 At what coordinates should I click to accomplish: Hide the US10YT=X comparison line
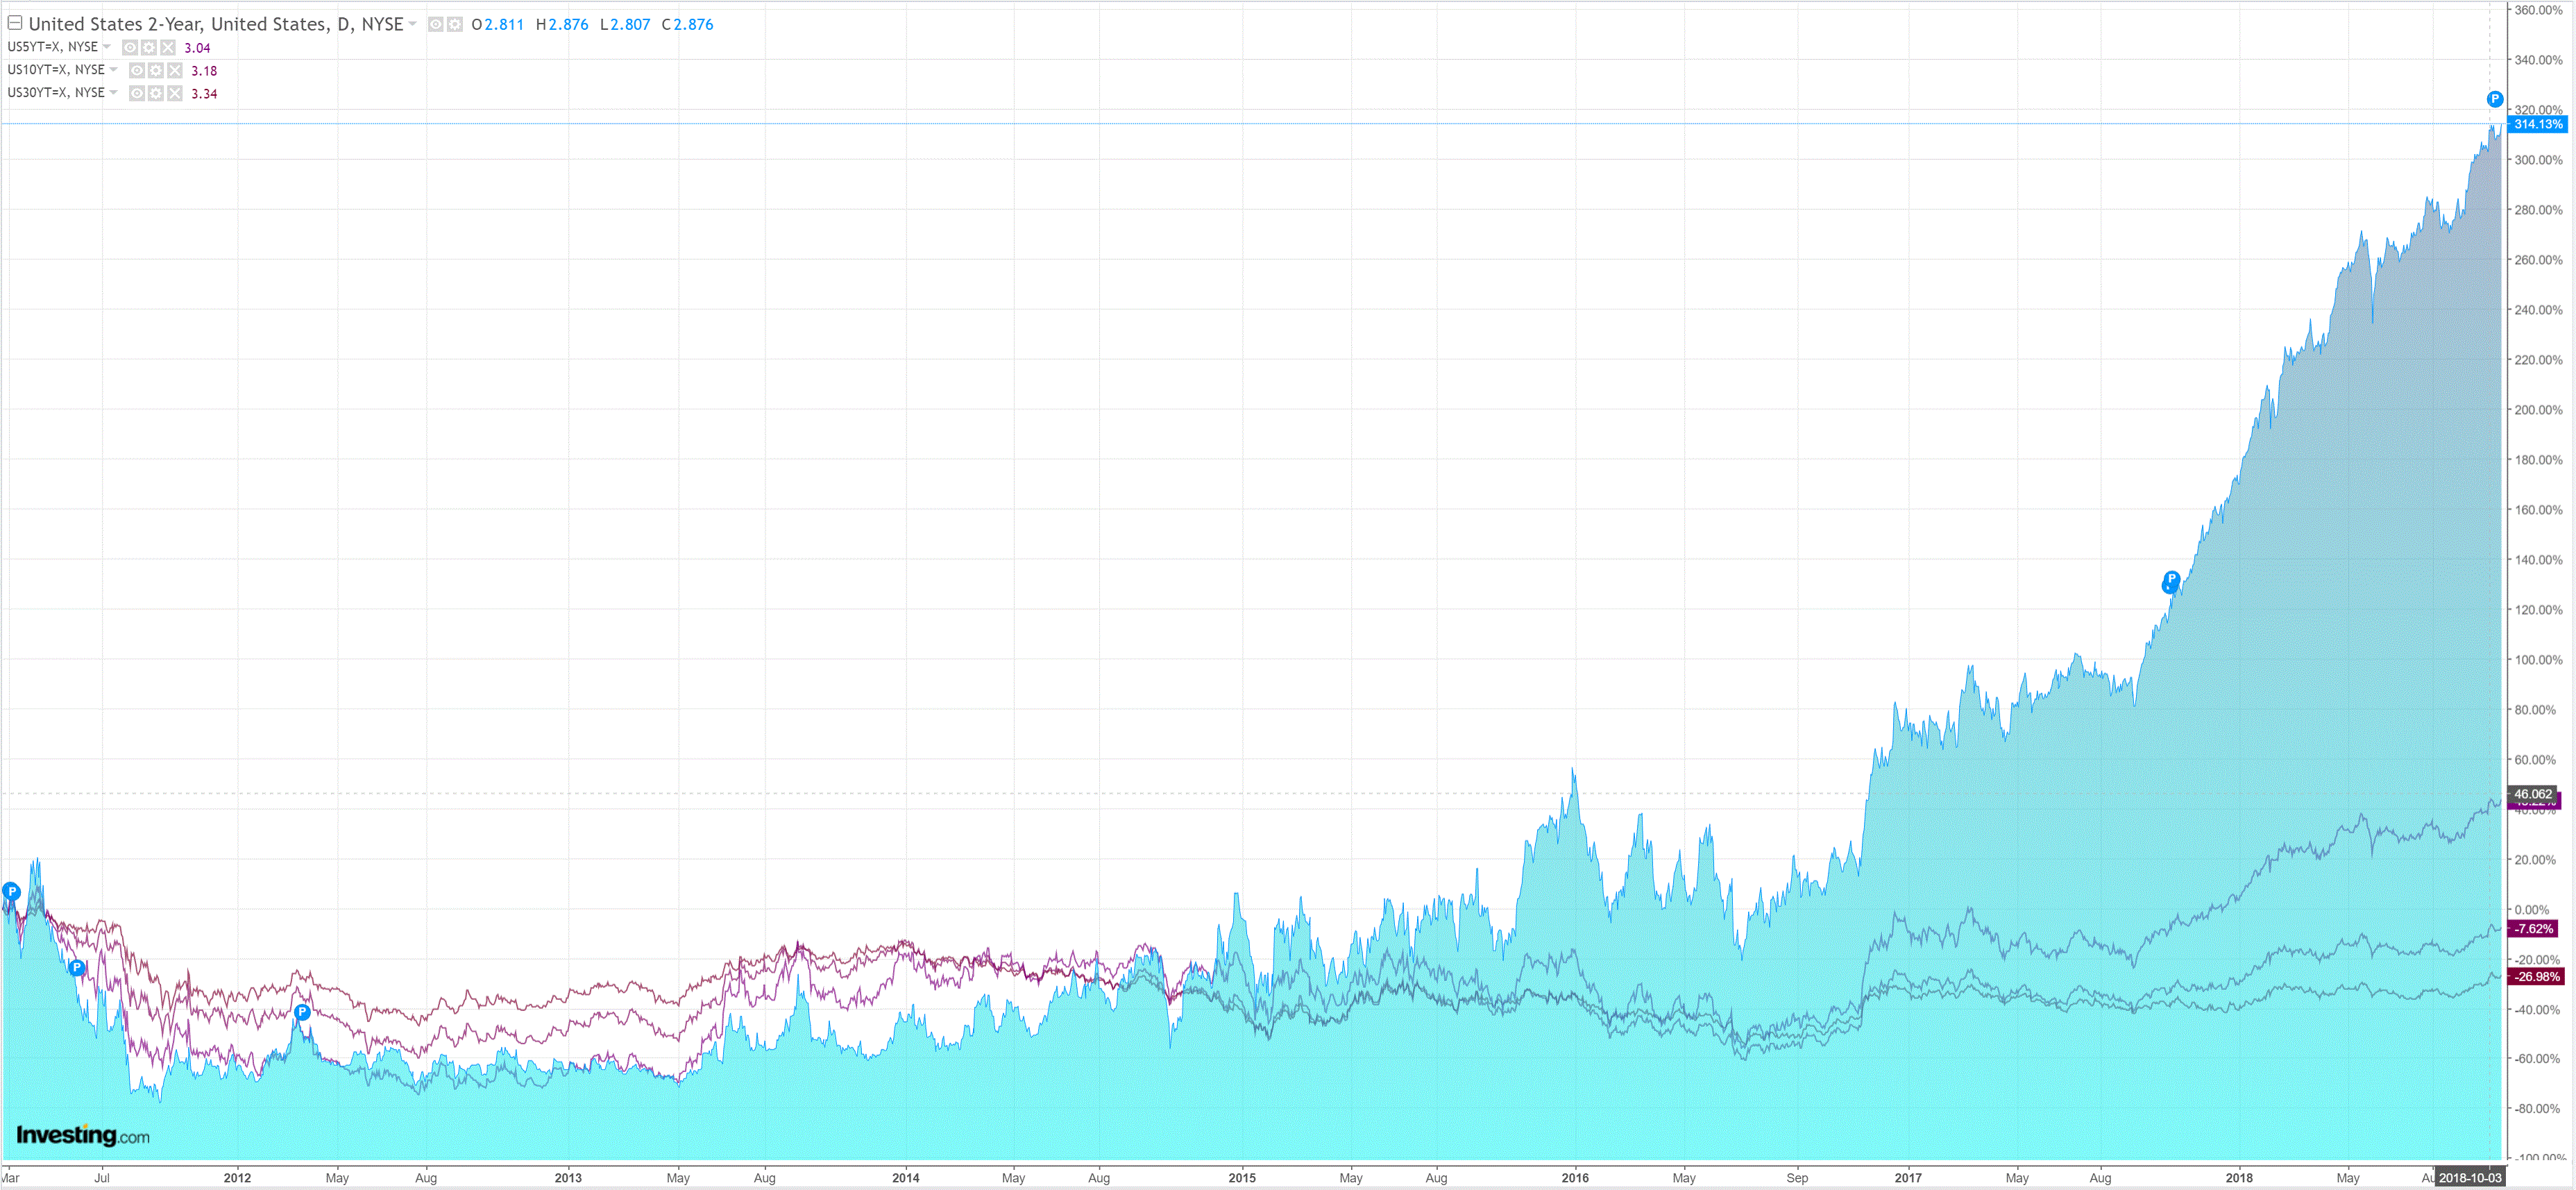coord(137,71)
